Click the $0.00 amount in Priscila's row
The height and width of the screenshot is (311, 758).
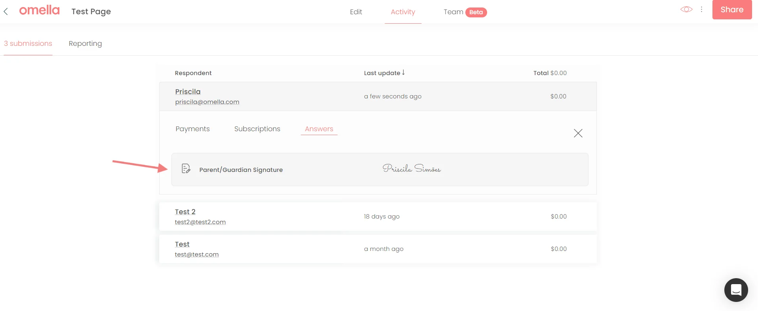[558, 96]
